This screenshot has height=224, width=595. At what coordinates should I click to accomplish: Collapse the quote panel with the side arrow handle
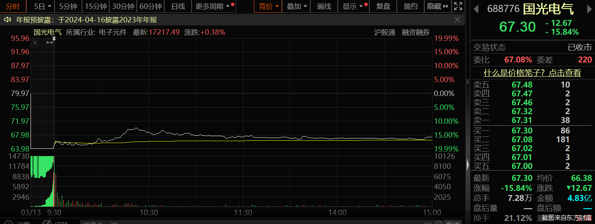click(468, 165)
